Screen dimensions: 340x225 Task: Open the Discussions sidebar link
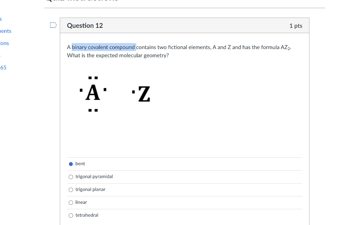4,43
